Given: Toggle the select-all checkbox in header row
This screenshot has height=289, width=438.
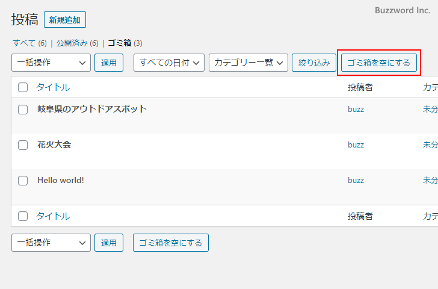Looking at the screenshot, I should pos(23,87).
